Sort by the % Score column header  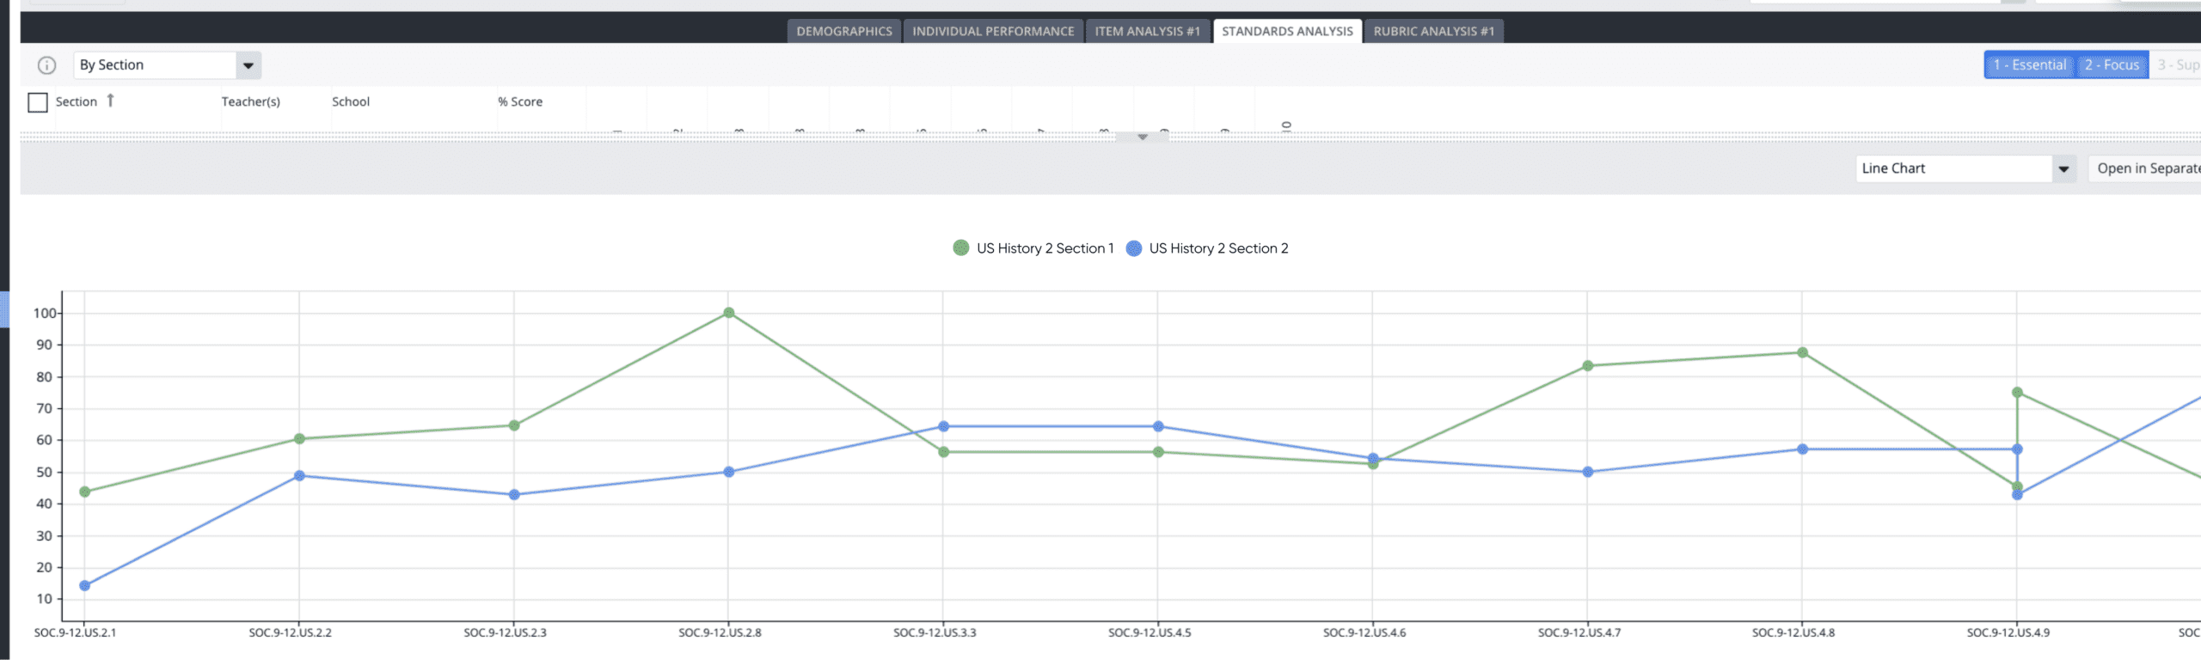tap(520, 101)
